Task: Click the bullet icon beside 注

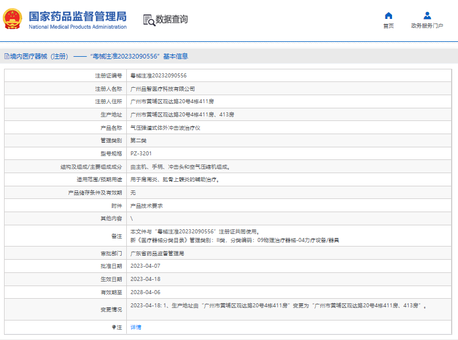Action: [114, 327]
